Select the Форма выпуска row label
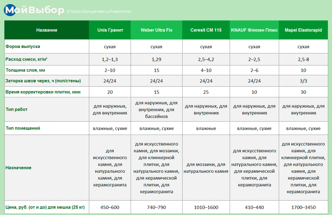The image size is (332, 215). pos(23,46)
